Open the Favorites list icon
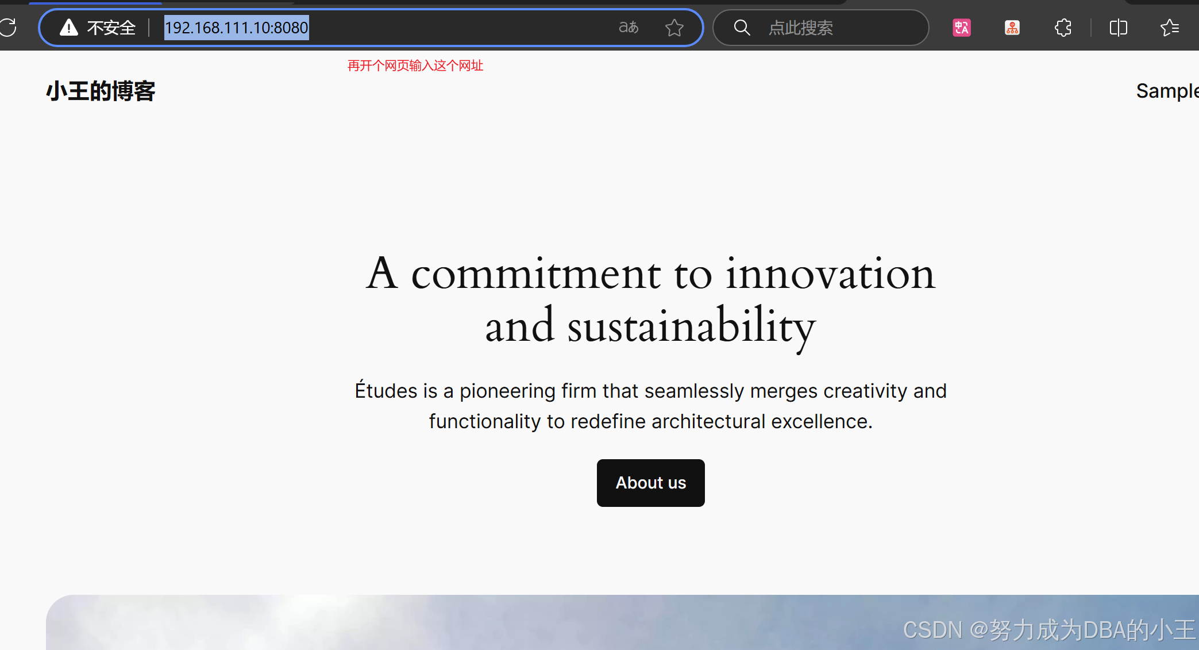Image resolution: width=1199 pixels, height=650 pixels. click(x=1169, y=28)
